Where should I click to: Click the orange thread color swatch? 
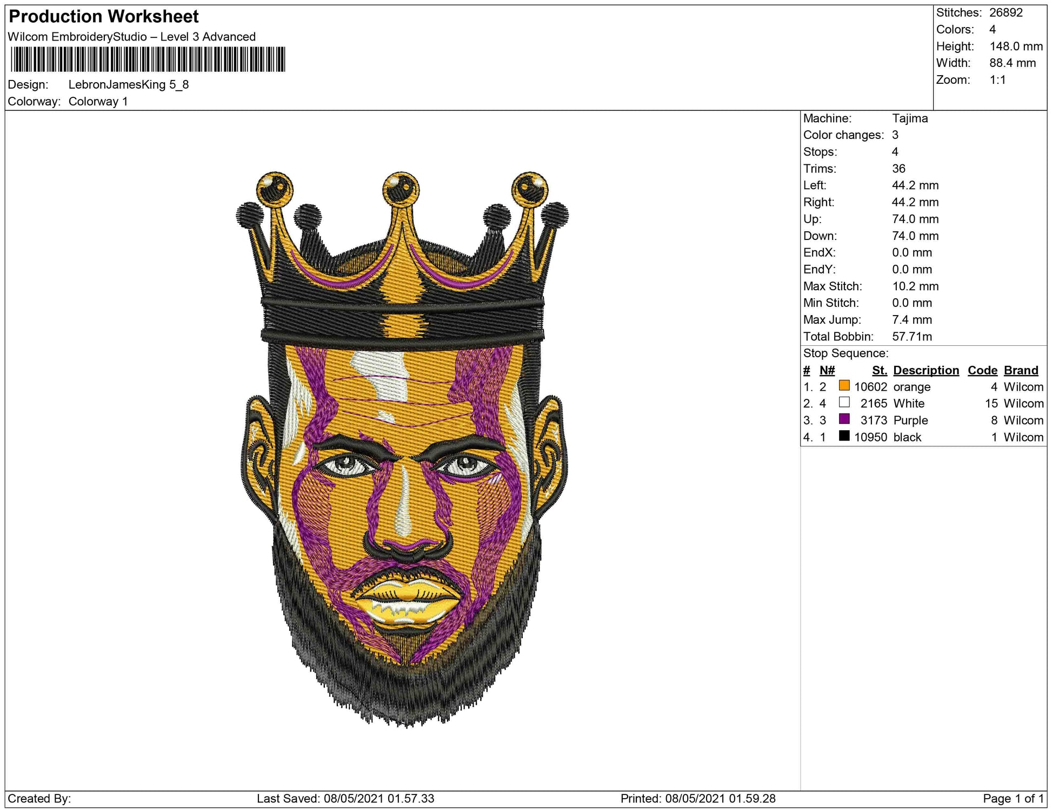844,386
